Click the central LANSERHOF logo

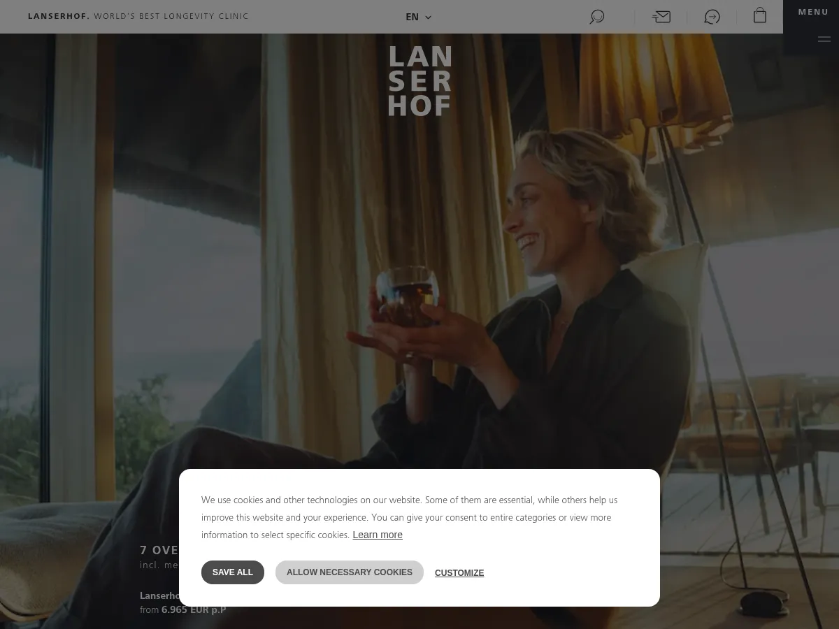pos(419,80)
